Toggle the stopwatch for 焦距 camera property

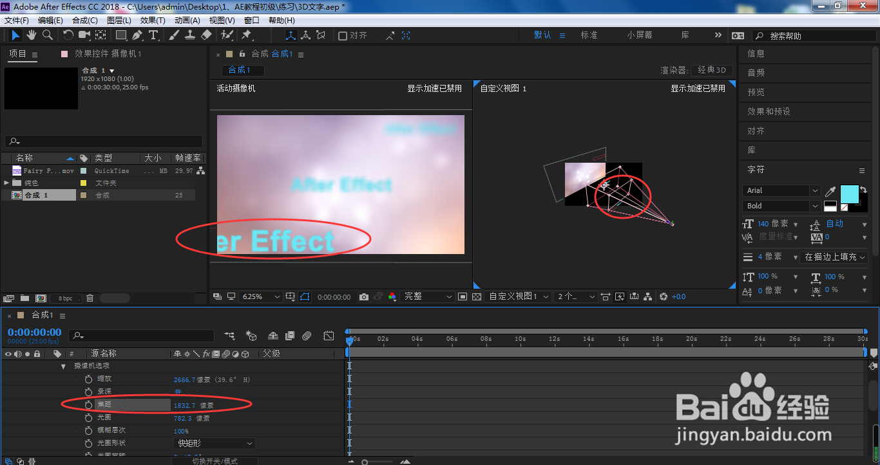point(90,405)
